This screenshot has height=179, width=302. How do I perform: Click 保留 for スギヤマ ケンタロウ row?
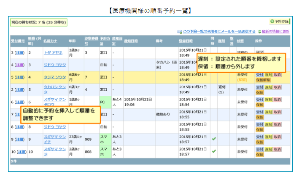(260, 105)
